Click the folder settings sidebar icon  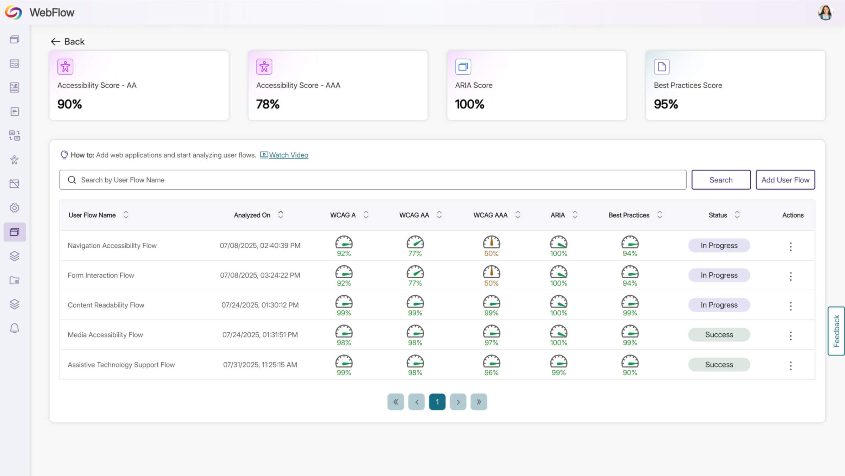coord(14,280)
